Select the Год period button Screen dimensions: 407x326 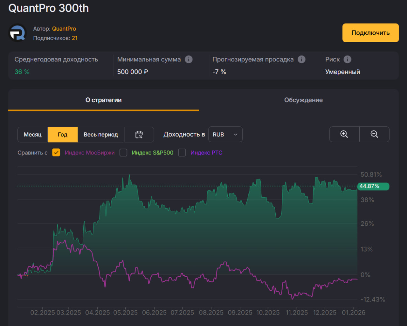[62, 135]
